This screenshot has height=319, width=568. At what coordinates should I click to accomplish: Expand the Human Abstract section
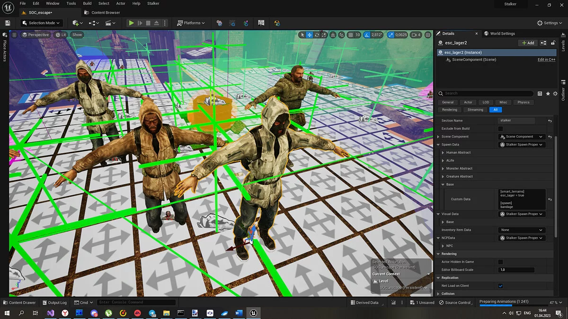tap(443, 153)
